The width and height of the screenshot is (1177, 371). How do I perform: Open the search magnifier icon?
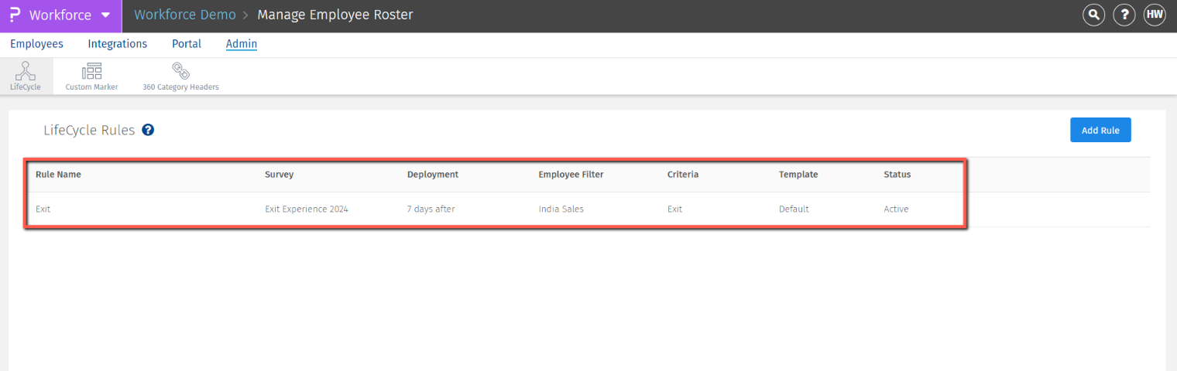(1093, 15)
